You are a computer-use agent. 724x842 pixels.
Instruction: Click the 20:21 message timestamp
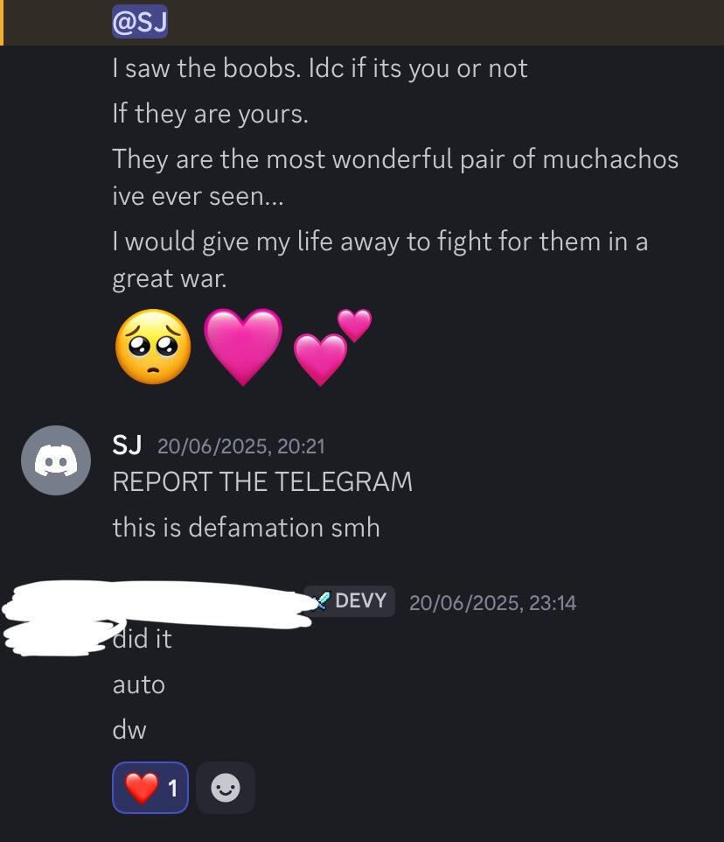[240, 446]
